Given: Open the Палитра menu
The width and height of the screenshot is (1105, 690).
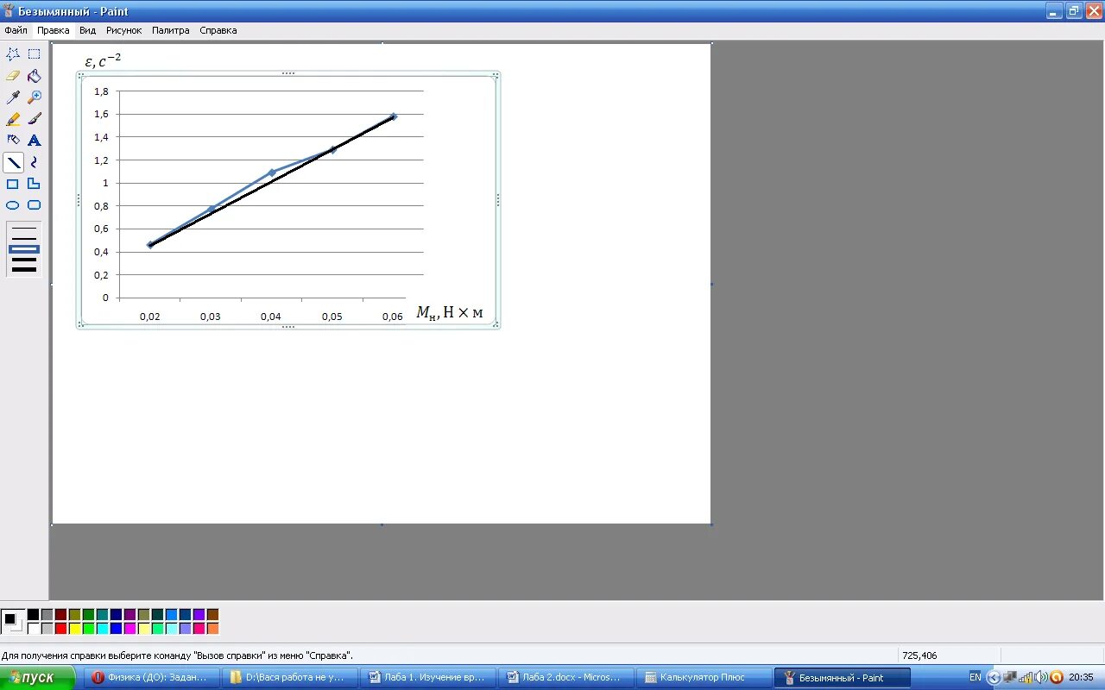Looking at the screenshot, I should point(171,30).
